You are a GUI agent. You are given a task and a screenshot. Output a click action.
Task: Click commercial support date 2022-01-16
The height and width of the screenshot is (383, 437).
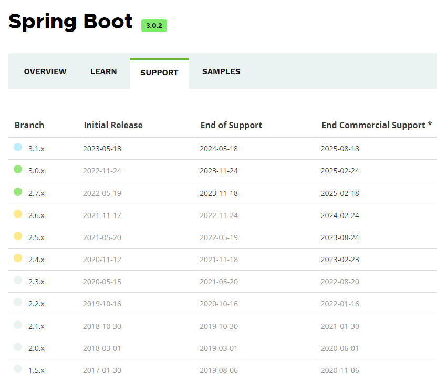(x=340, y=304)
